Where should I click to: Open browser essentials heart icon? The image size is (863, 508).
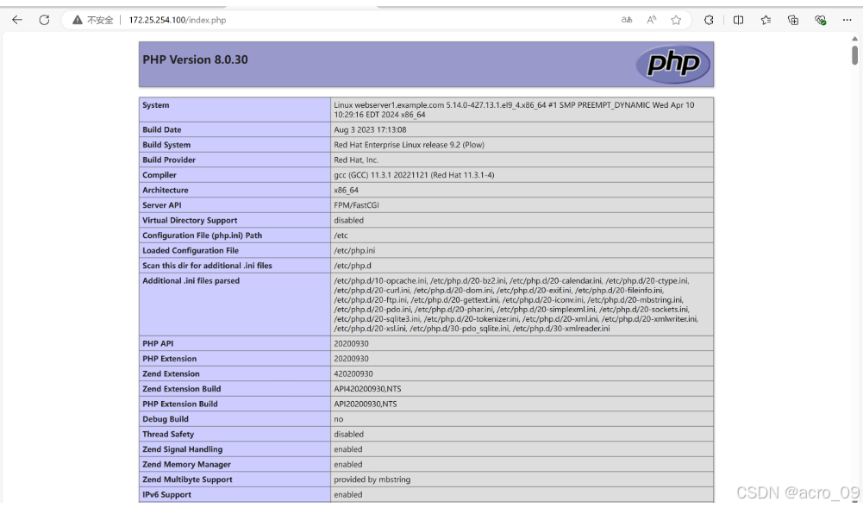tap(820, 20)
